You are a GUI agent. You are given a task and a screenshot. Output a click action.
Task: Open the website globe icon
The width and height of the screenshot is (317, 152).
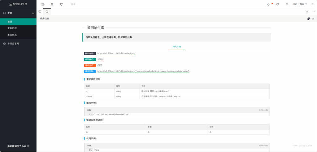click(52, 4)
